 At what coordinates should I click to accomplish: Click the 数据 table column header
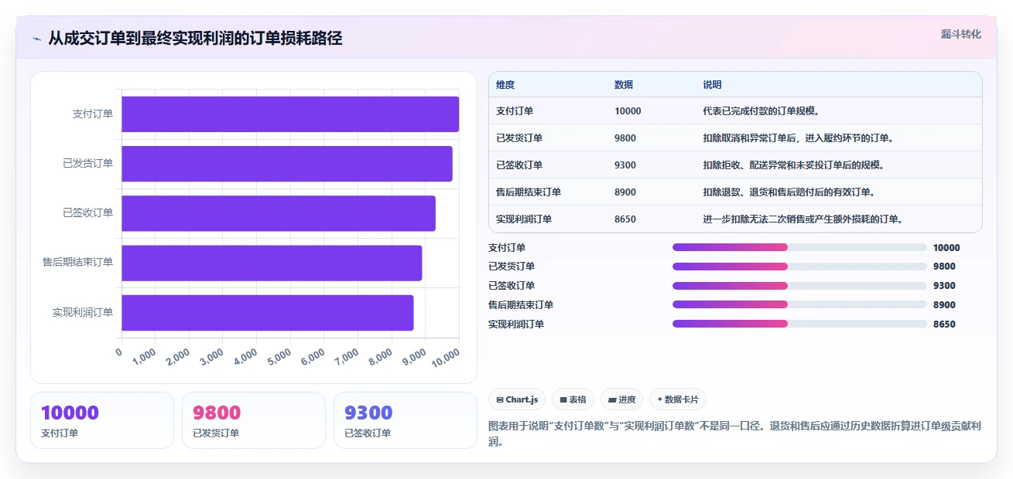pos(624,84)
